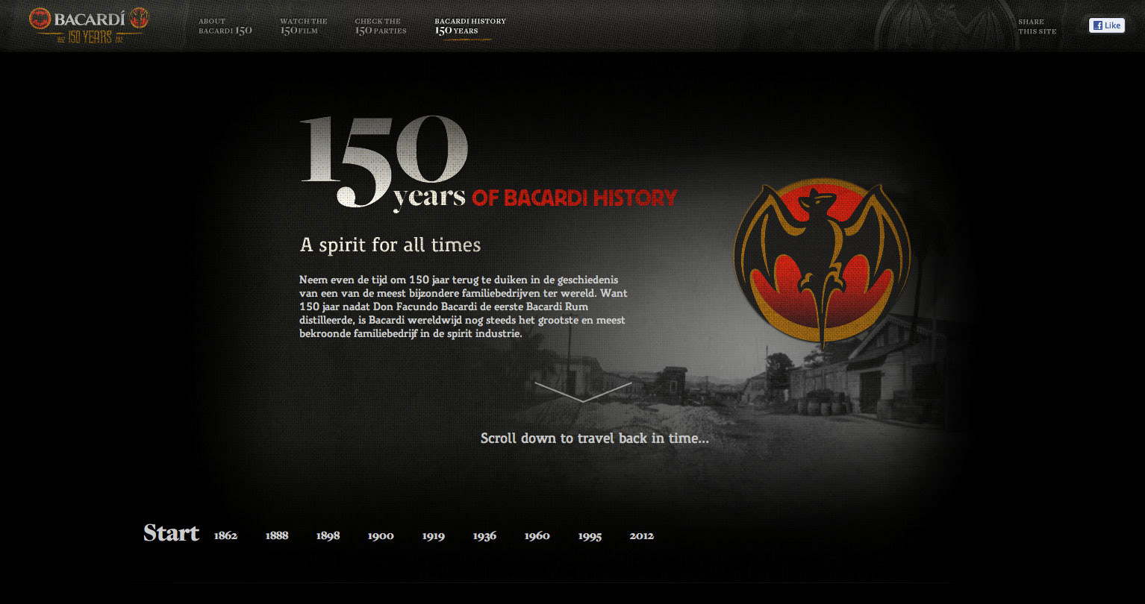Jump to 1862 on the timeline

[x=225, y=535]
